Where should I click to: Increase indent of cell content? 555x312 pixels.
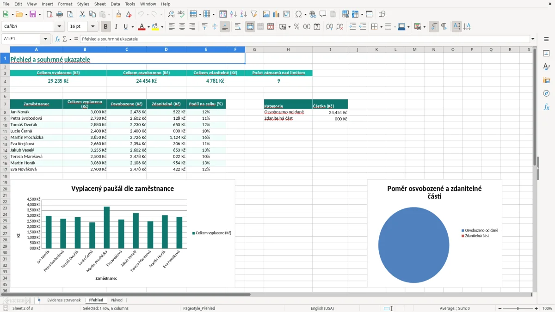pos(352,27)
